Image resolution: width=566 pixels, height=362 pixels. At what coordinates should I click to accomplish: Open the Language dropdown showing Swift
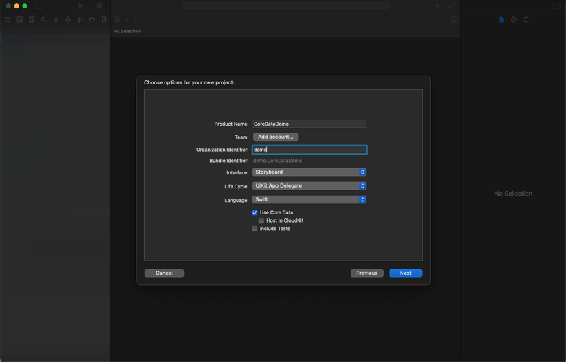pyautogui.click(x=309, y=200)
